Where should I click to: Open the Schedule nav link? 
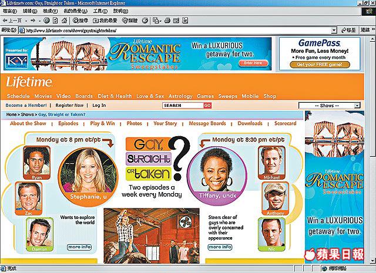[x=18, y=96]
